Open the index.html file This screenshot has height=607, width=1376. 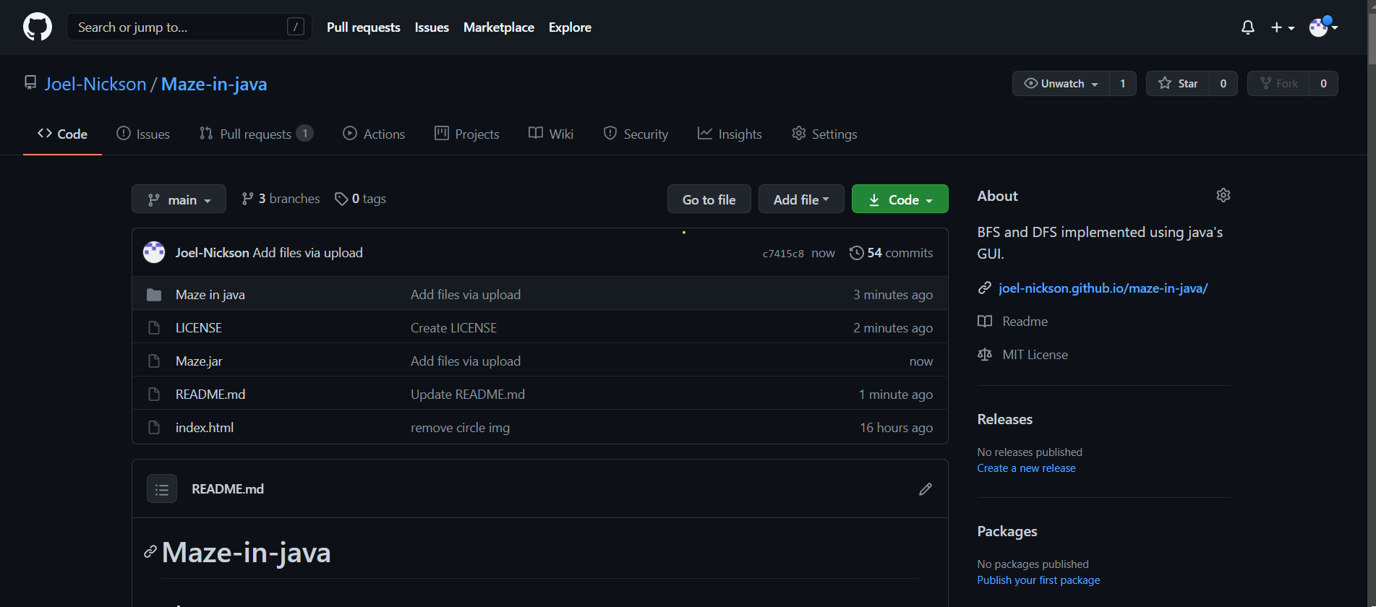[205, 428]
